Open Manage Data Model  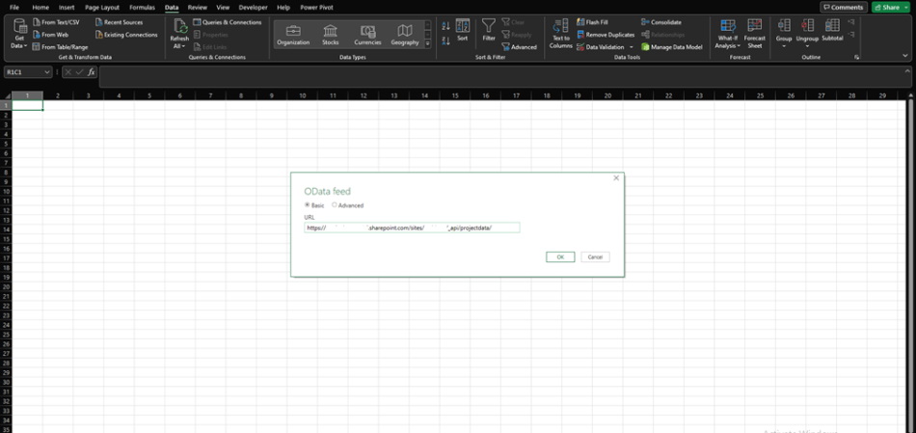[x=672, y=47]
